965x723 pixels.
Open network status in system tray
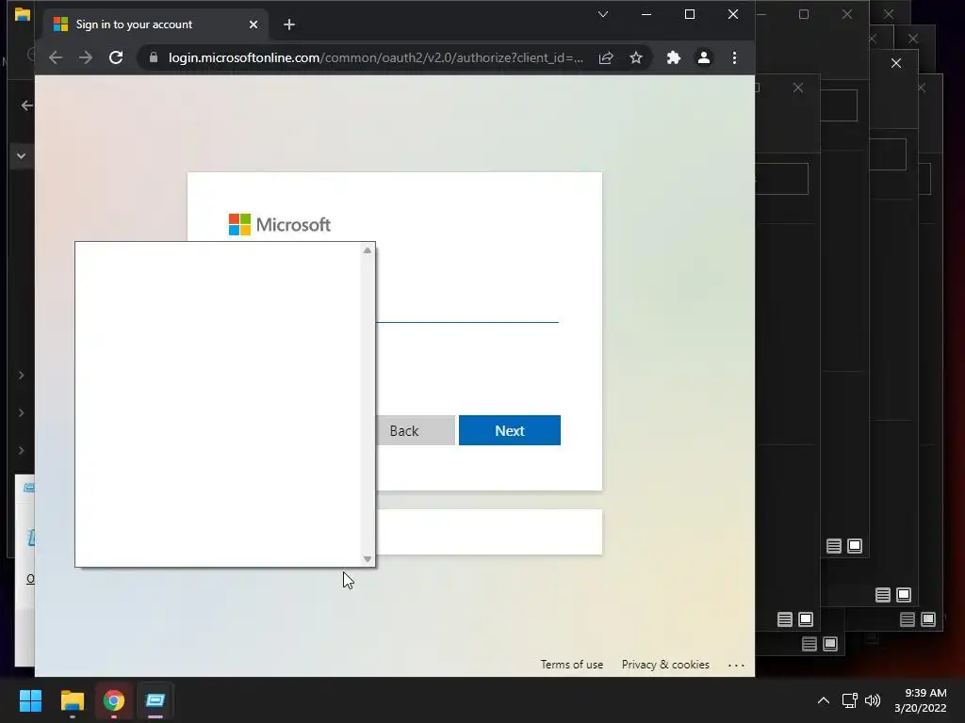(850, 700)
